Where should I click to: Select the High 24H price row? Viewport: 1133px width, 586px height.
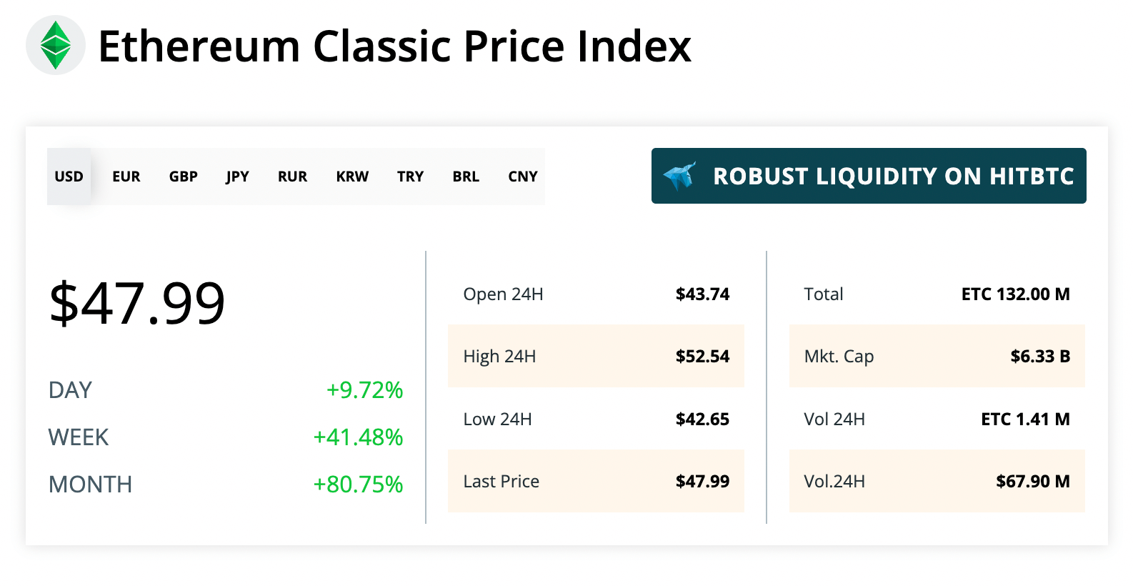tap(597, 356)
